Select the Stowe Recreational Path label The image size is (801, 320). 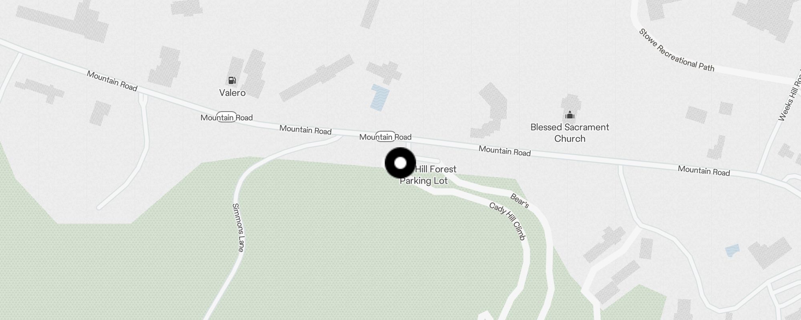676,50
